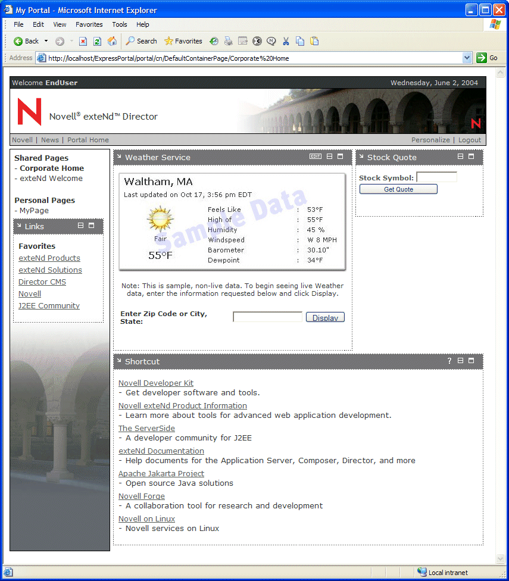
Task: Click the Logout link
Action: (469, 140)
